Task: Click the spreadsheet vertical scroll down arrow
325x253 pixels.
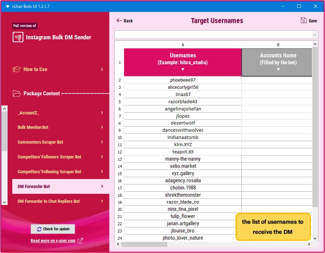Action: click(x=315, y=239)
